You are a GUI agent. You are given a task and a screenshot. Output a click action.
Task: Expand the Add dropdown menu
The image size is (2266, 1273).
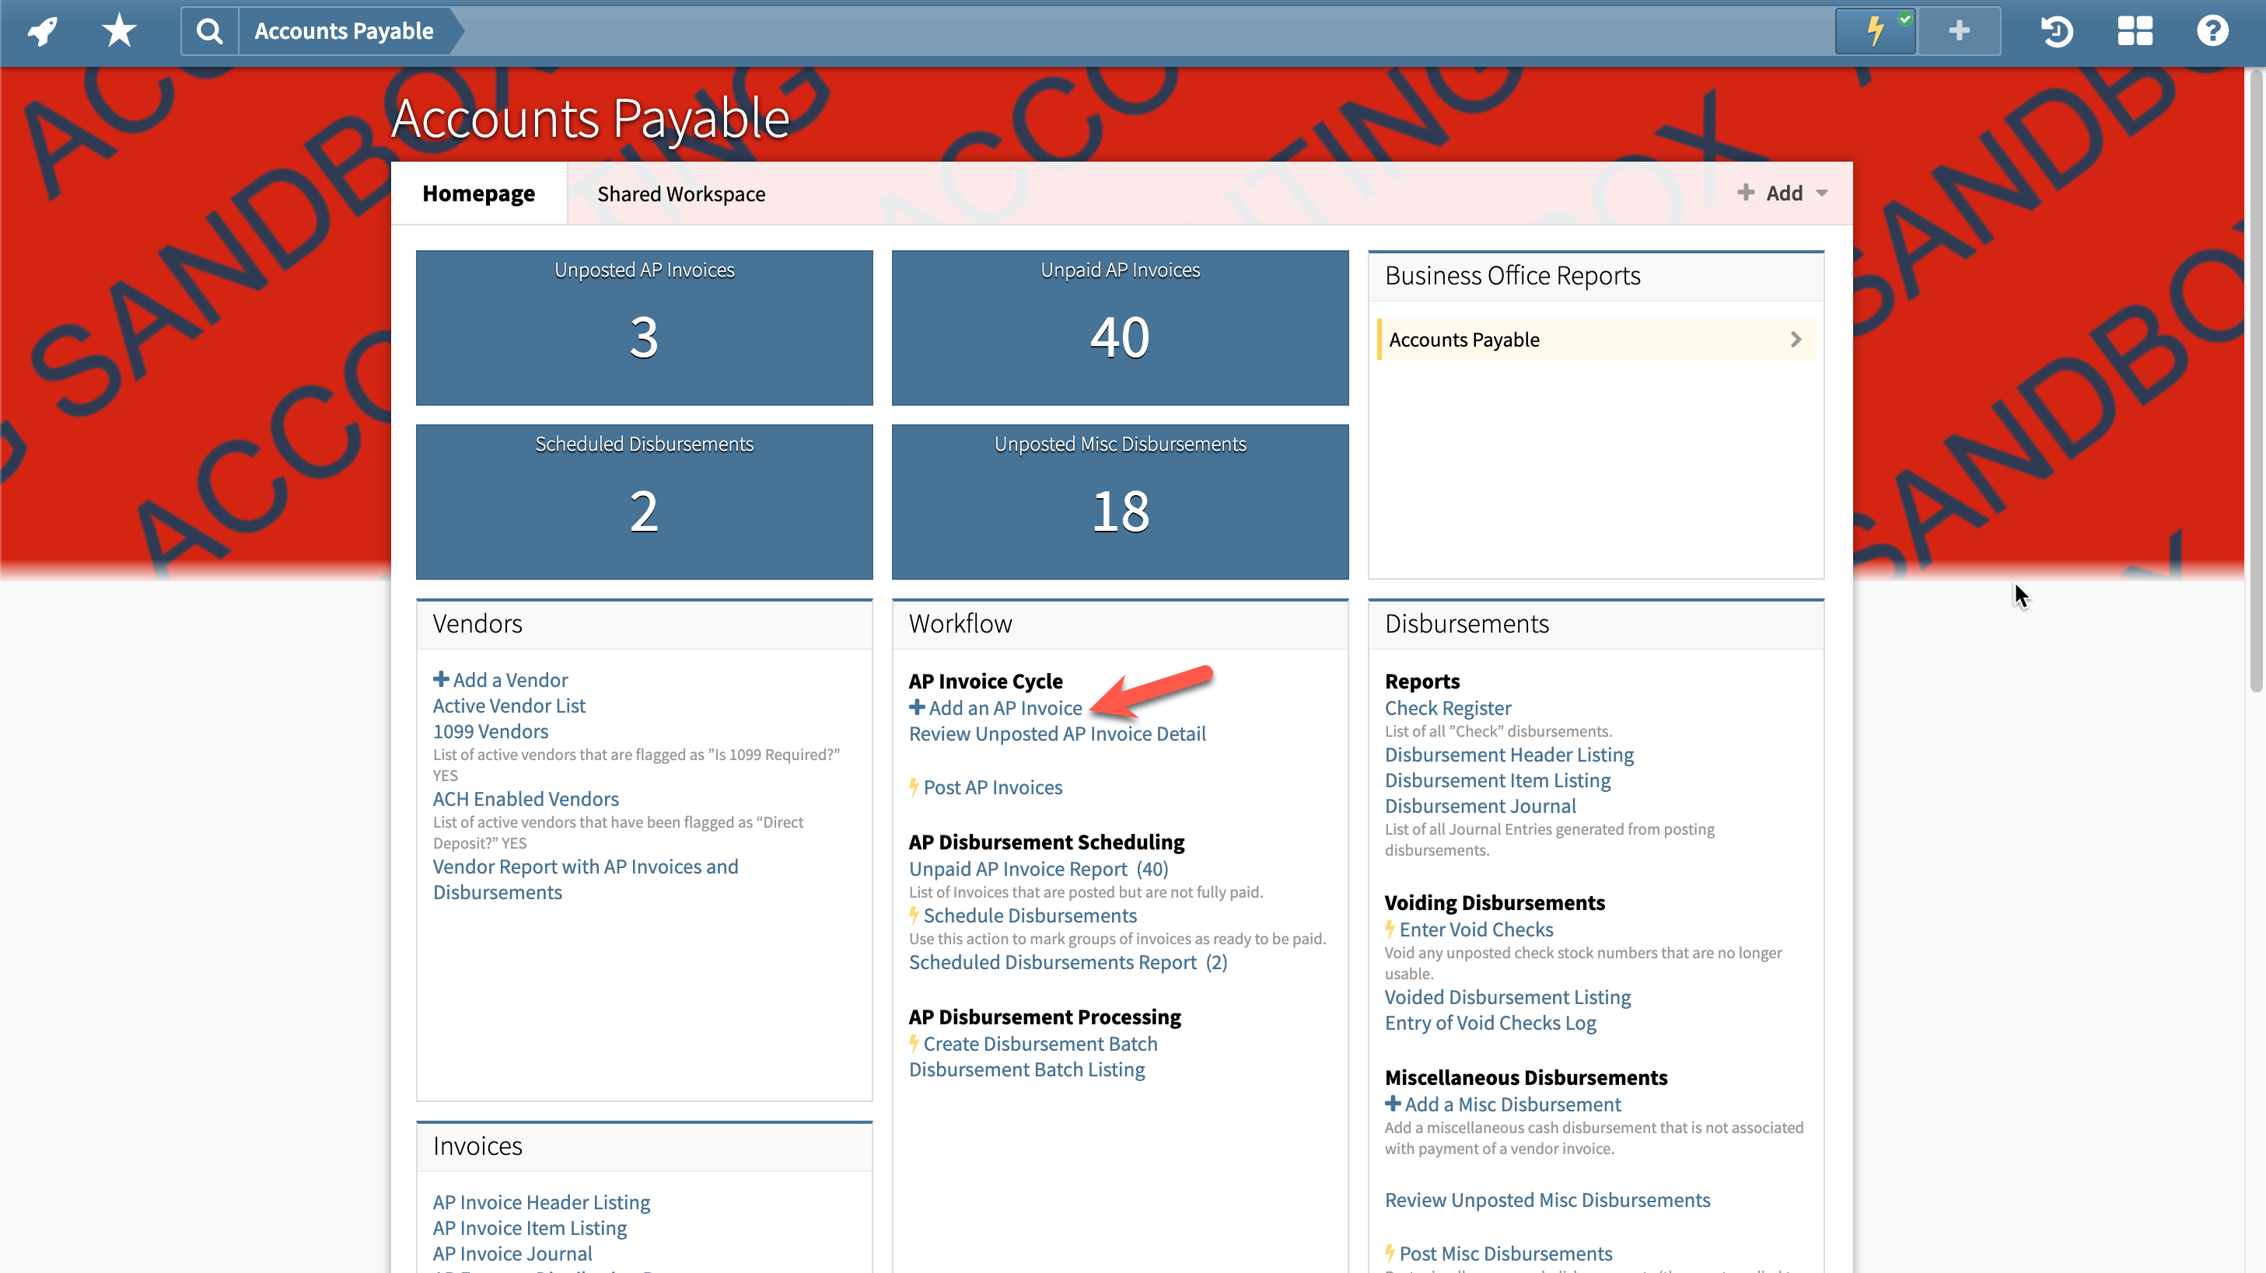point(1784,194)
